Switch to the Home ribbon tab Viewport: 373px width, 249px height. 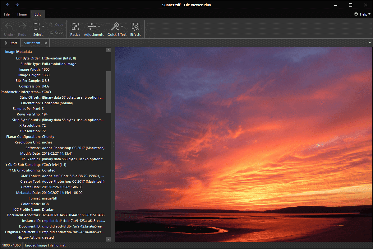[22, 14]
